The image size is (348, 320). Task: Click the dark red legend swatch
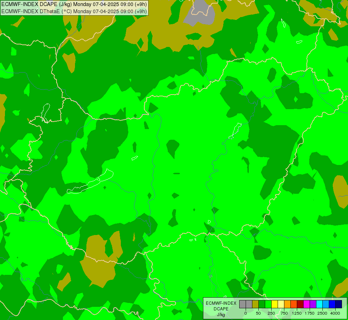[x=300, y=304]
